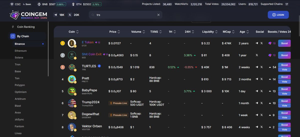Screen dimensions: 300x137
Task: Boost the Shit Coin Exit coin
Action: click(x=284, y=55)
